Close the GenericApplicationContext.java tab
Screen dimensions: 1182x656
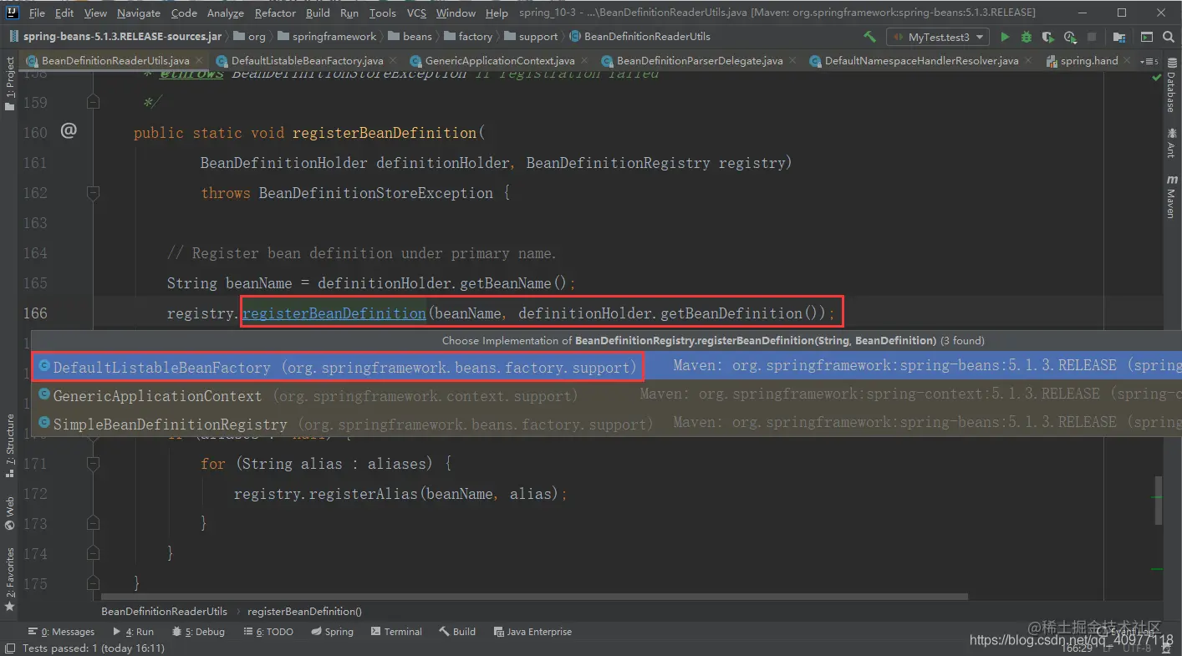pyautogui.click(x=586, y=61)
